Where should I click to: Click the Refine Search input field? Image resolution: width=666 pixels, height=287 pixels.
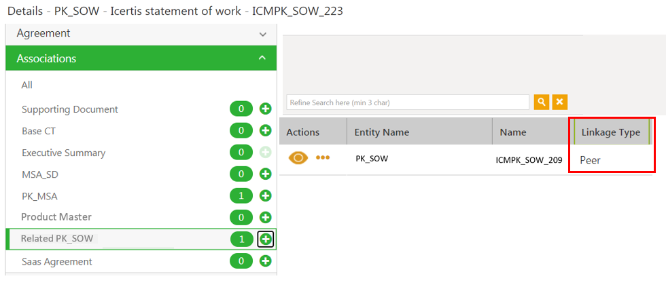click(408, 102)
